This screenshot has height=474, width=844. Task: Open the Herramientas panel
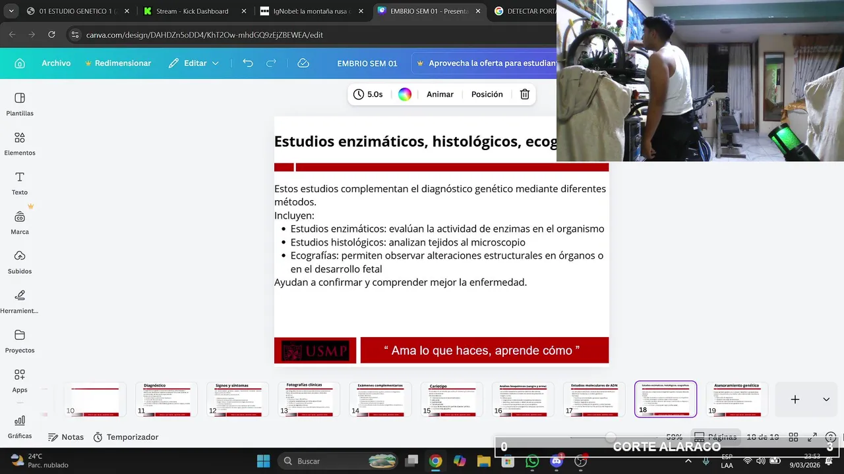(20, 302)
